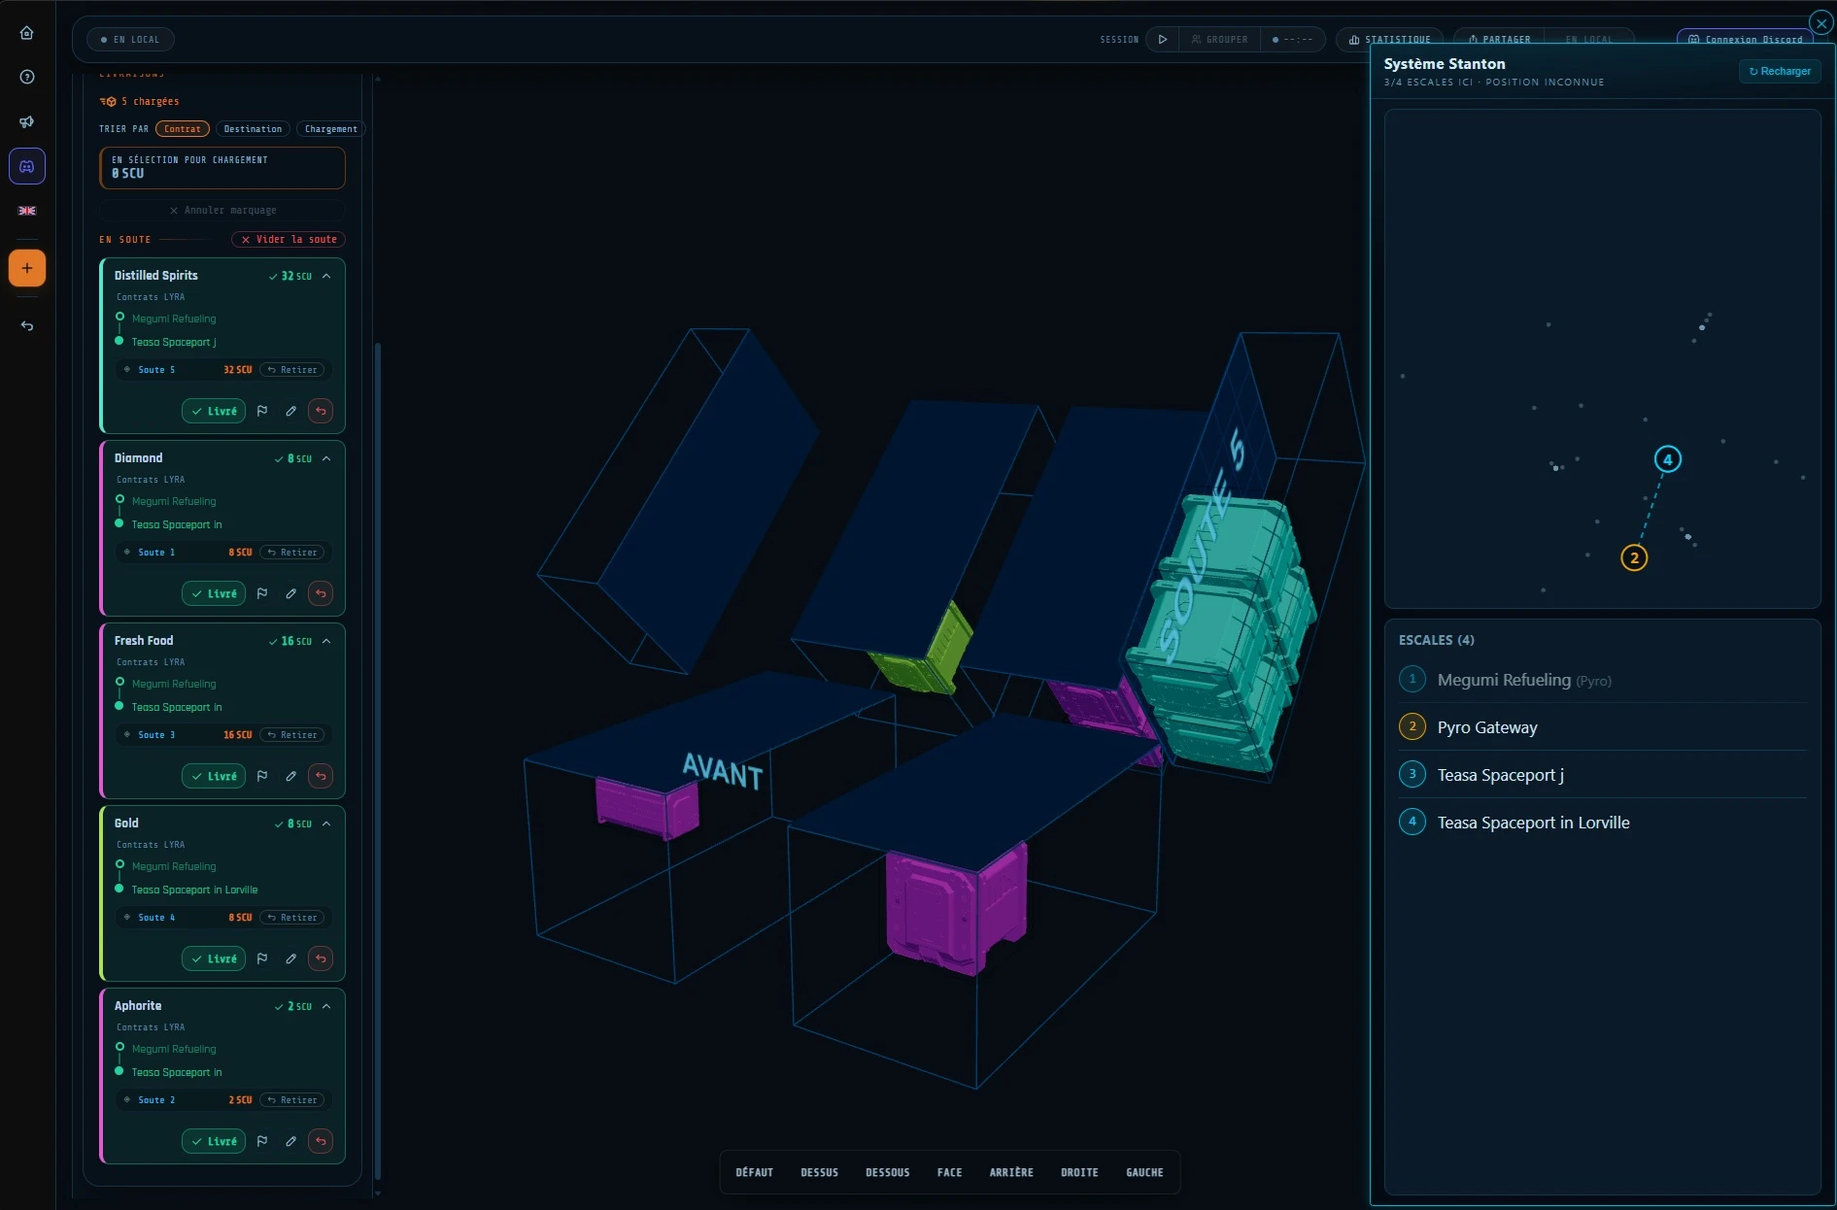Click the sidebar back arrow icon

coord(27,325)
